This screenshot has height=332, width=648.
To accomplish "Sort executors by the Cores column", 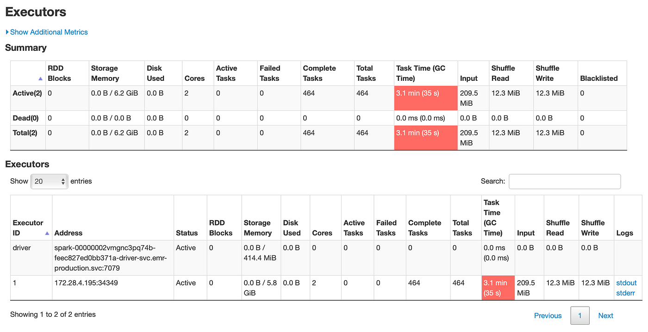I will point(322,233).
